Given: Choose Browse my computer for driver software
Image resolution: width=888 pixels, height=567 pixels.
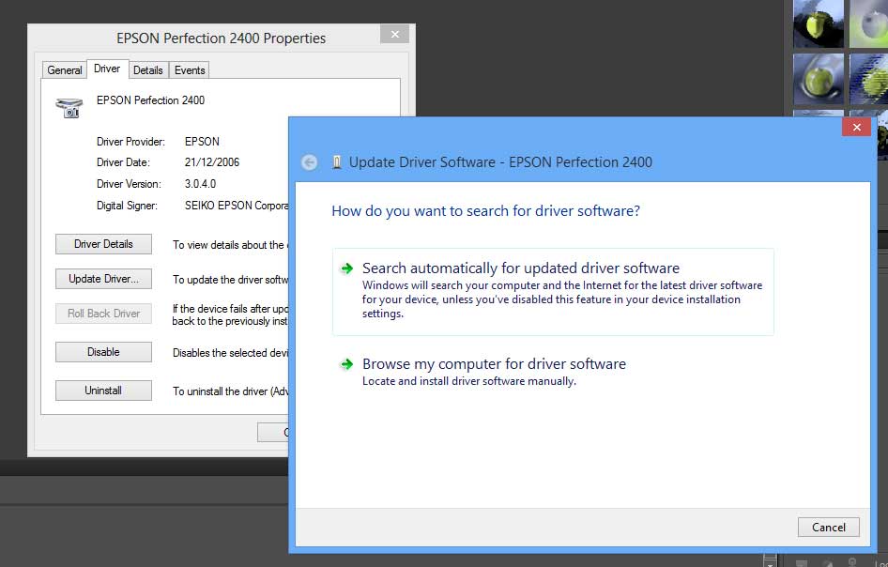Looking at the screenshot, I should coord(494,364).
